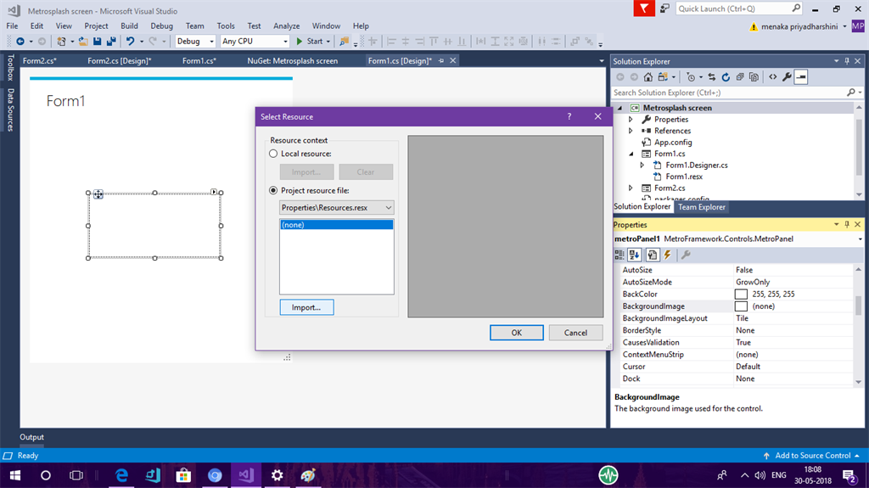869x488 pixels.
Task: Click the Preview Selected Items icon
Action: tap(801, 77)
